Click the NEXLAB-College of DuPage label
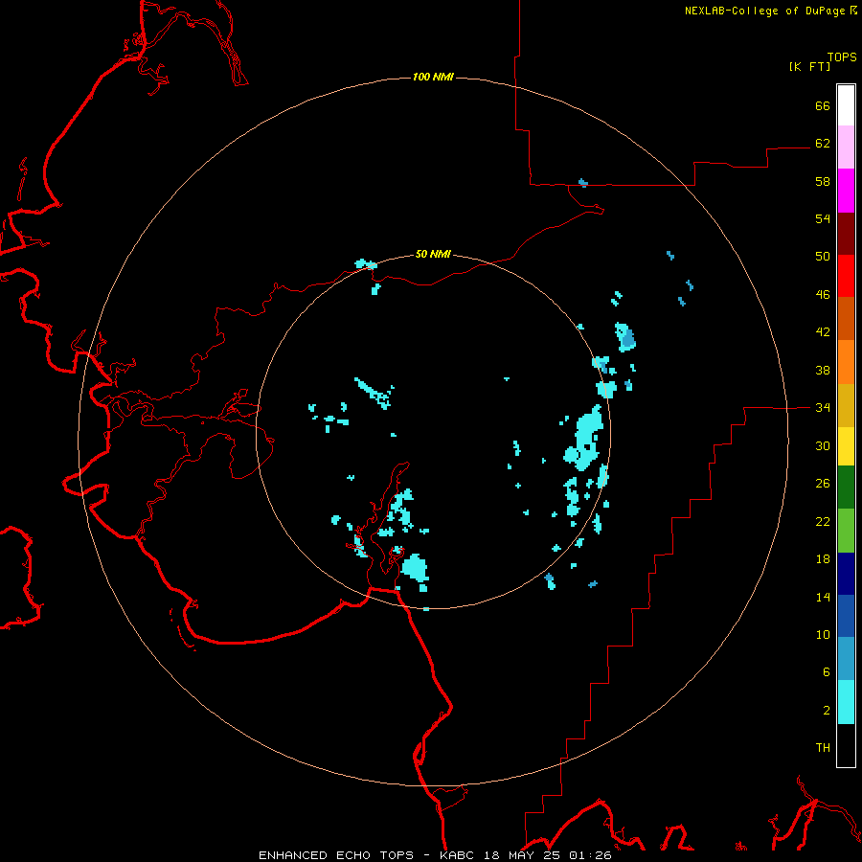 764,11
